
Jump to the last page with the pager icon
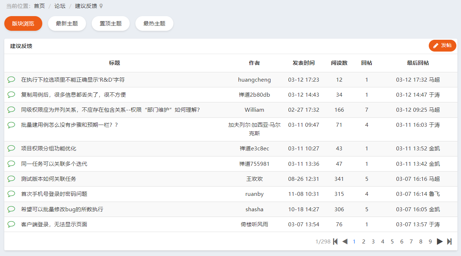[x=450, y=241]
